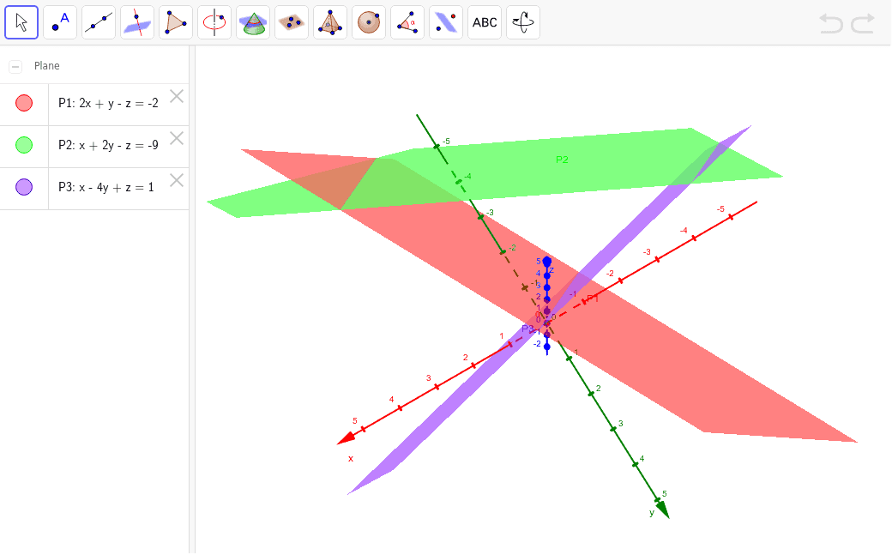Select the Move tool
The width and height of the screenshot is (892, 555).
[x=21, y=22]
